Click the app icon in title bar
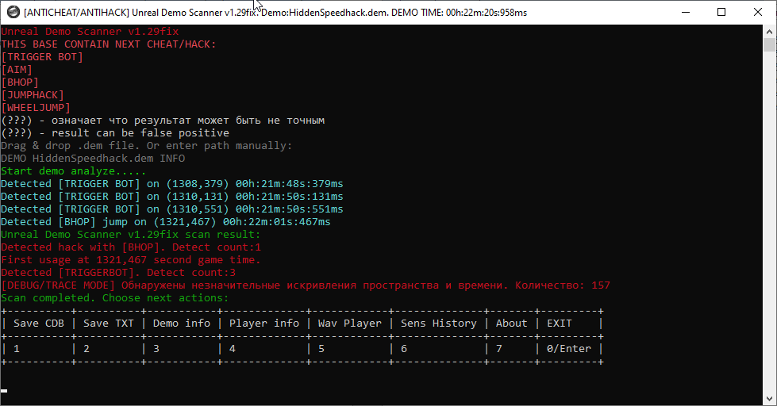Viewport: 777px width, 406px height. [x=13, y=13]
